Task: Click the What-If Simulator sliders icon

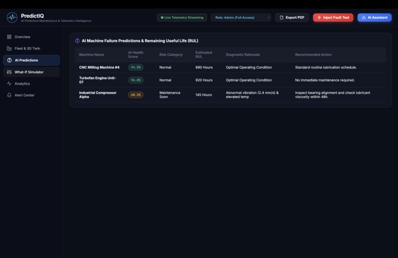Action: pos(9,72)
